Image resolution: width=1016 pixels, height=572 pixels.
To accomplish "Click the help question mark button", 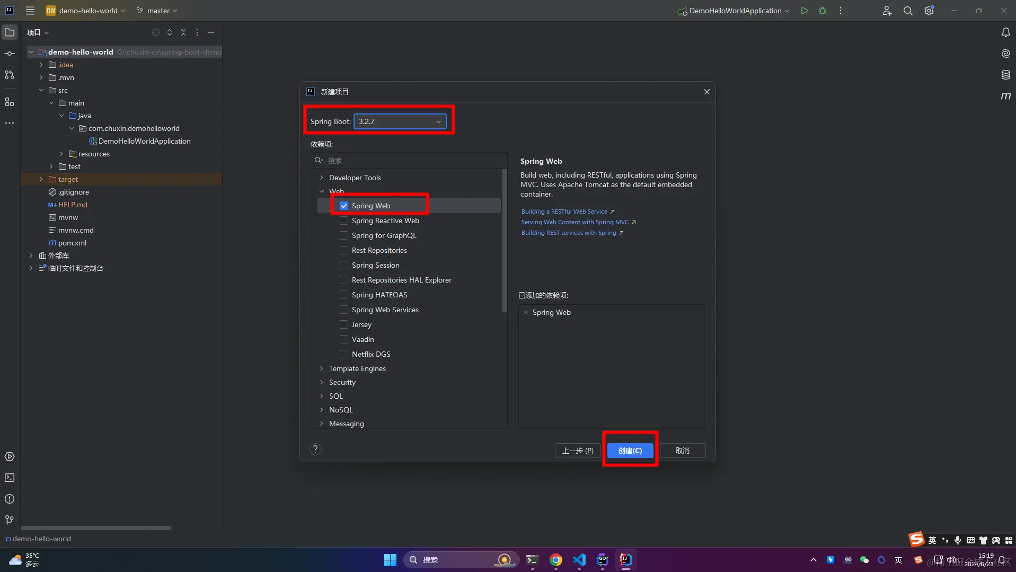I will (315, 450).
